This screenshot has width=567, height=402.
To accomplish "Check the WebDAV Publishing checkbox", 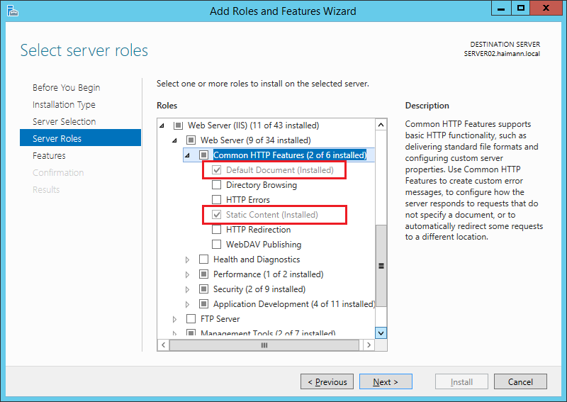I will pyautogui.click(x=216, y=244).
